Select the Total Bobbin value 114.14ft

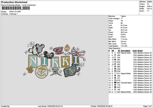coord(124,46)
